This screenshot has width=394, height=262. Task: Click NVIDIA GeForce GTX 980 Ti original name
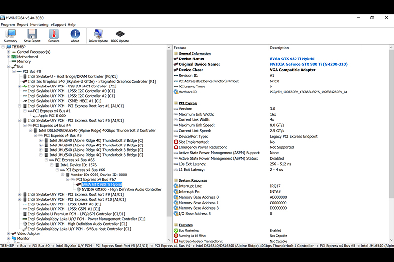pyautogui.click(x=309, y=64)
